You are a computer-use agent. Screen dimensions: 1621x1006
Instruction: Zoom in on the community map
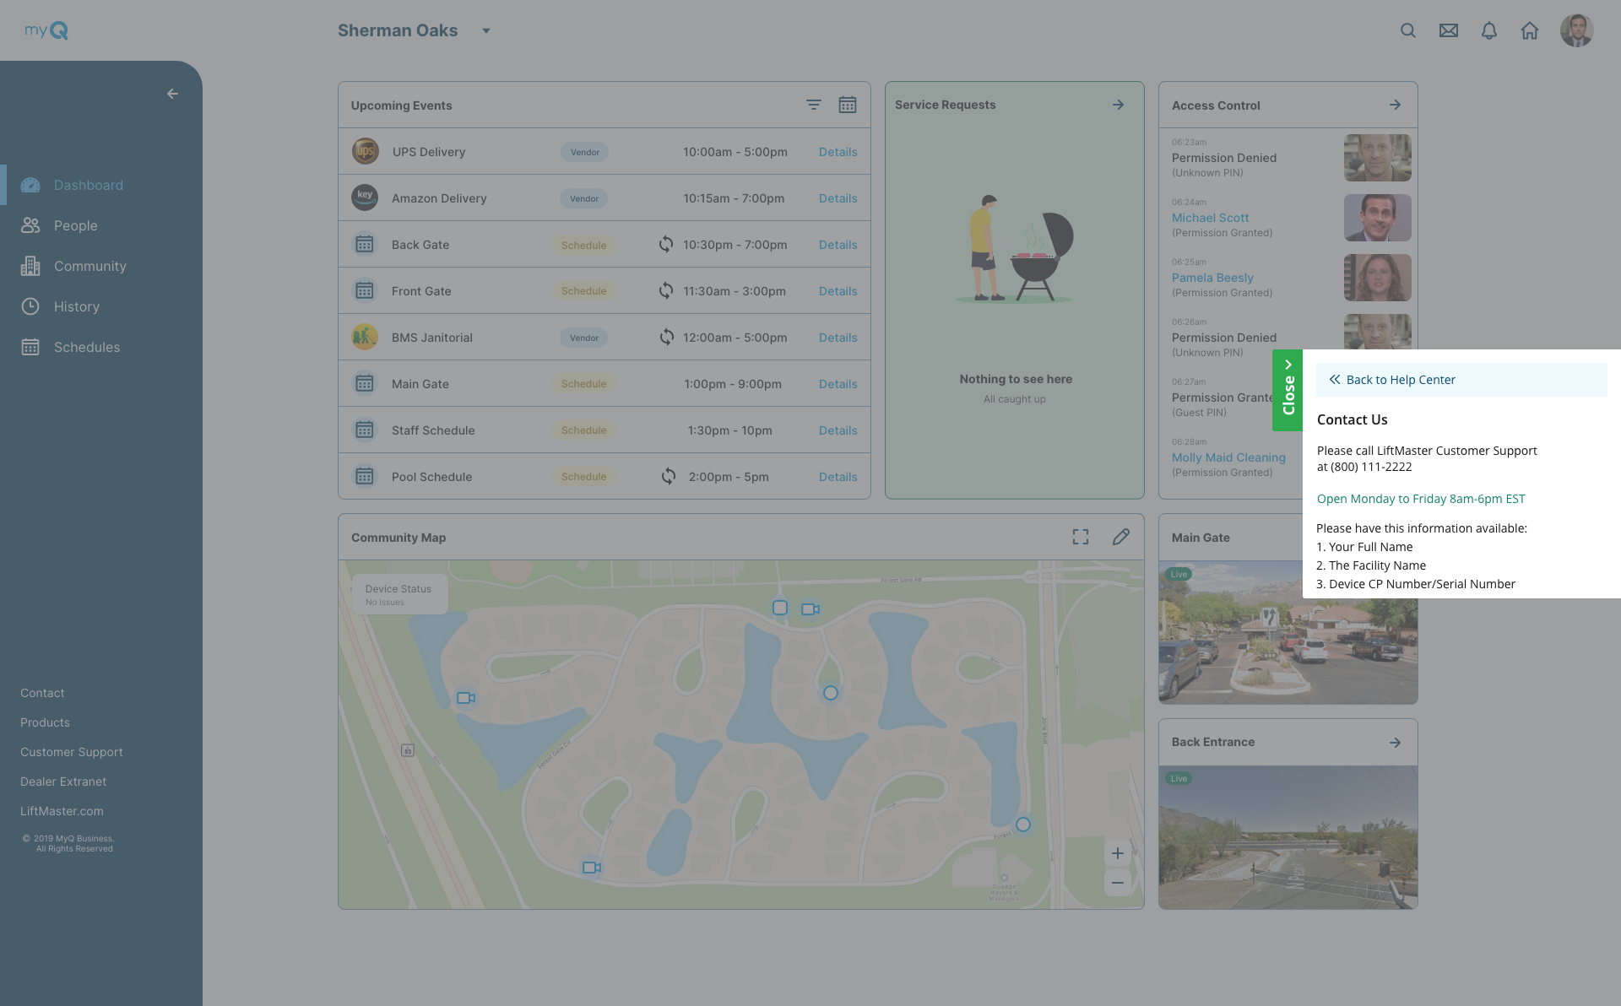(1117, 853)
